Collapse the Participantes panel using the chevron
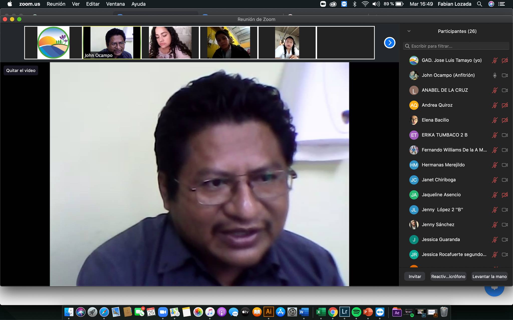The height and width of the screenshot is (320, 513). [409, 31]
